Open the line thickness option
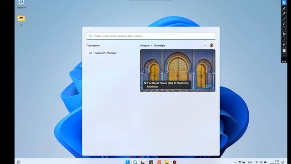291x164 pixels. coord(284,56)
